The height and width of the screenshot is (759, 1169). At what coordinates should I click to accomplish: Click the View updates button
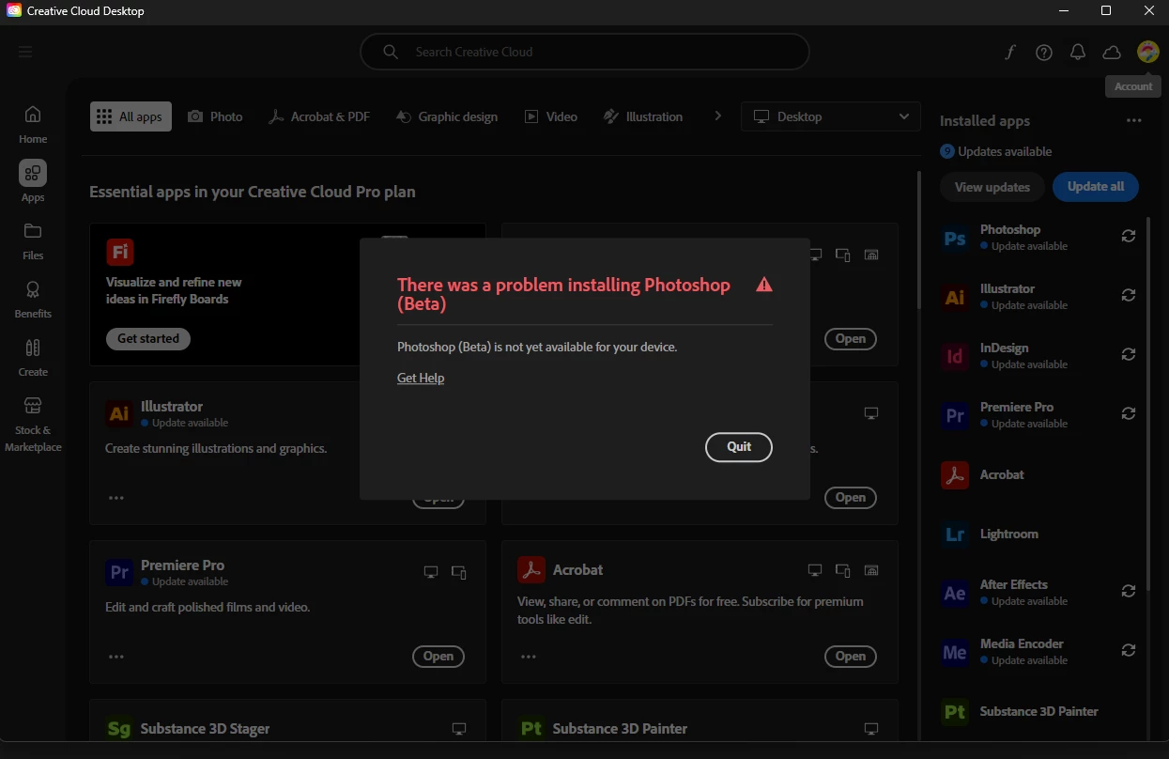click(992, 187)
